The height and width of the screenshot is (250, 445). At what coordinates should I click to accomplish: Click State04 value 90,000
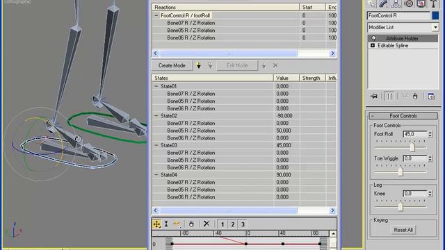pyautogui.click(x=284, y=175)
